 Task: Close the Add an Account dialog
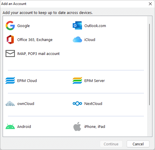tap(150, 4)
